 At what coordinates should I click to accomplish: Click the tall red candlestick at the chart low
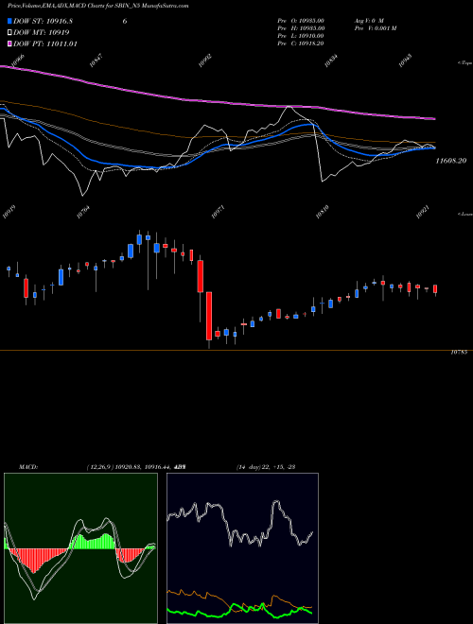209,316
